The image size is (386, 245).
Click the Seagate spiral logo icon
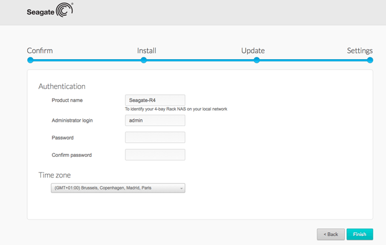pos(64,11)
